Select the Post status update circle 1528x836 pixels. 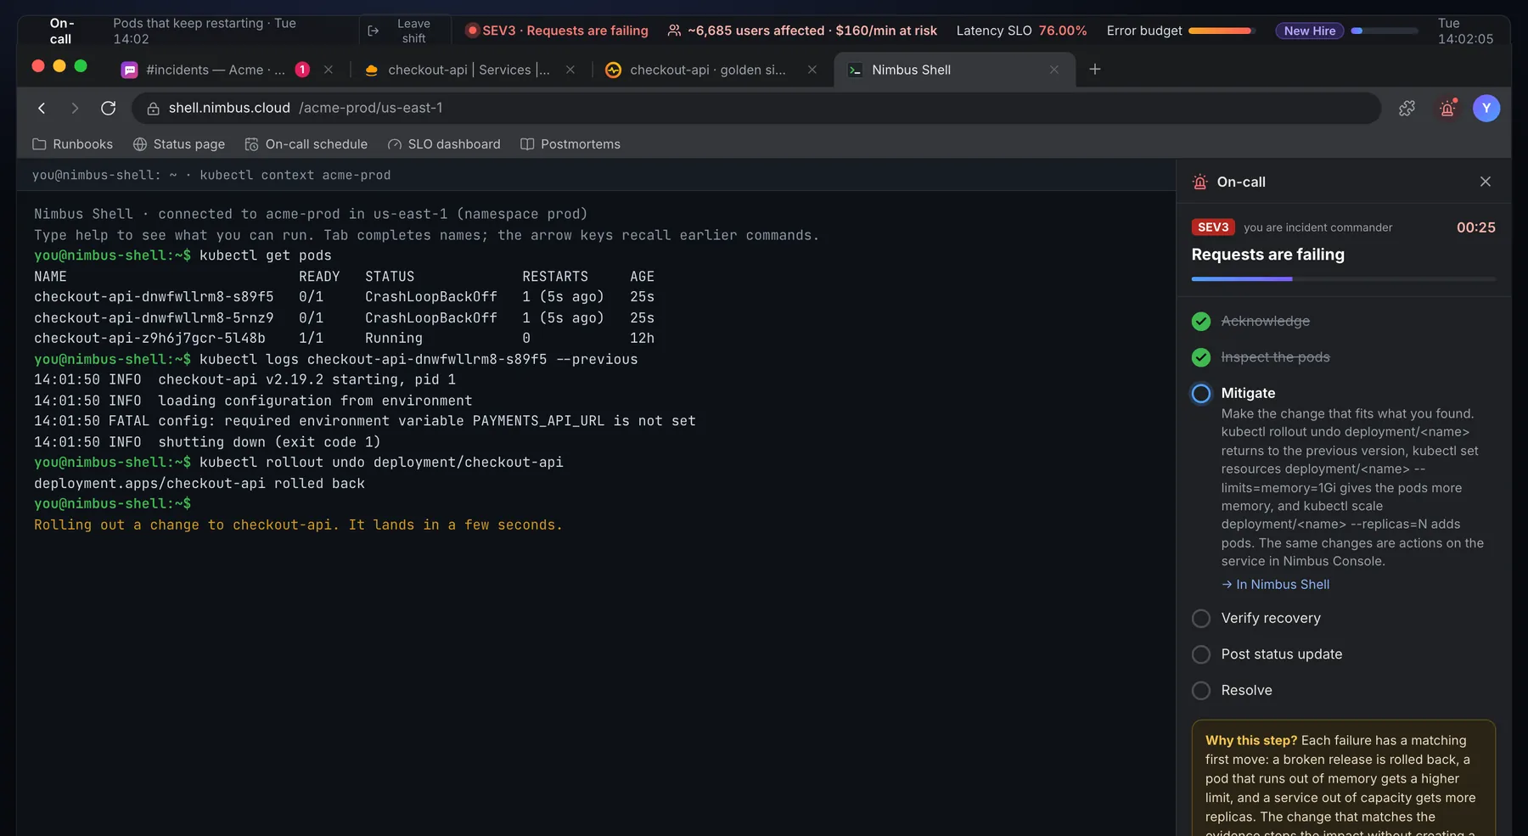click(x=1201, y=654)
